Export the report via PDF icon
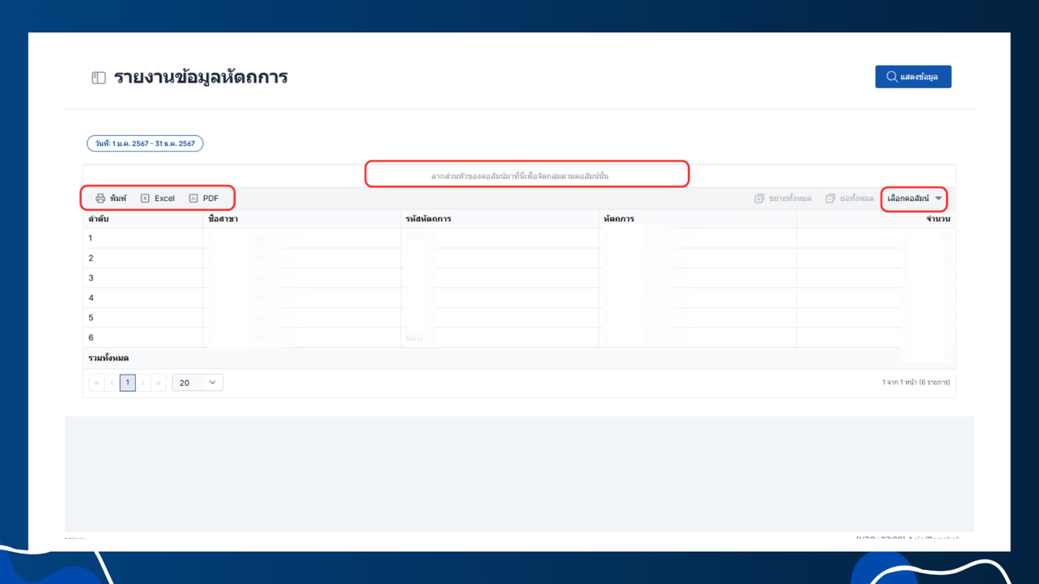This screenshot has height=584, width=1039. (x=193, y=198)
